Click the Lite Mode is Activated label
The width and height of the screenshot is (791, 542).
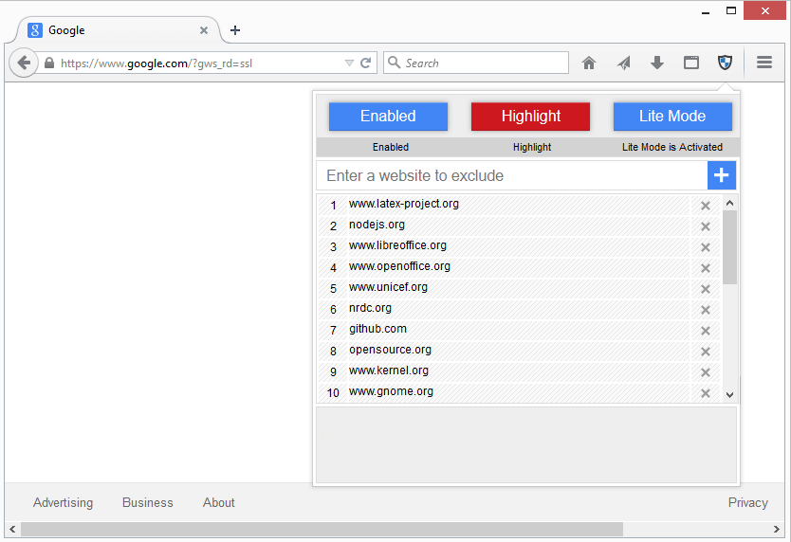pos(671,147)
